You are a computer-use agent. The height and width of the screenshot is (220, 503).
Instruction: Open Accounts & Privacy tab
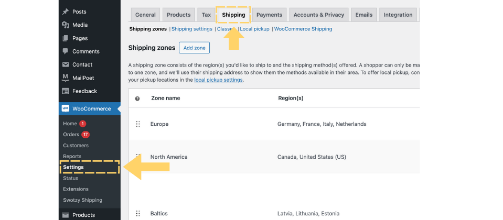click(x=319, y=15)
